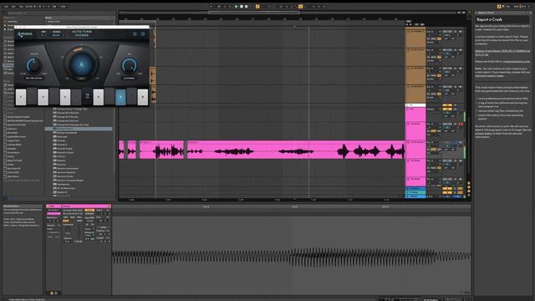Click the Stop button in the transport
The width and height of the screenshot is (535, 301).
(x=242, y=7)
